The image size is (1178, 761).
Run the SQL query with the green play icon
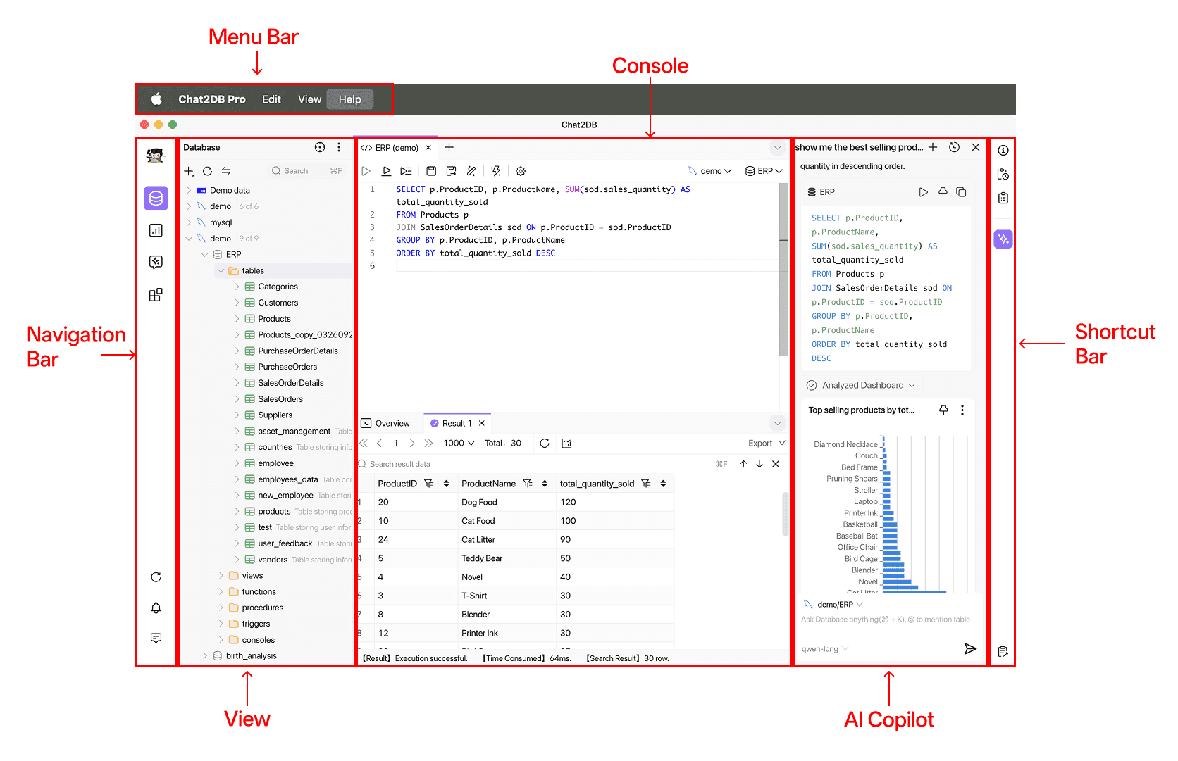coord(366,171)
